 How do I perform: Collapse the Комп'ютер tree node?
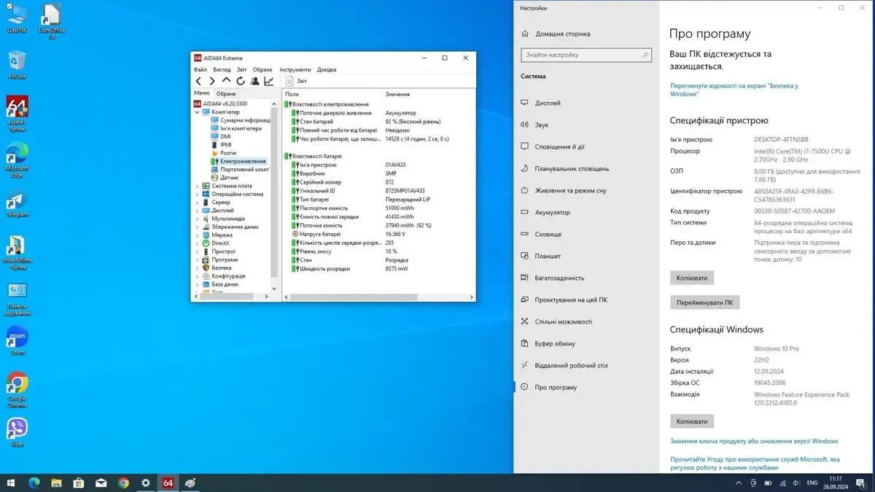point(197,112)
